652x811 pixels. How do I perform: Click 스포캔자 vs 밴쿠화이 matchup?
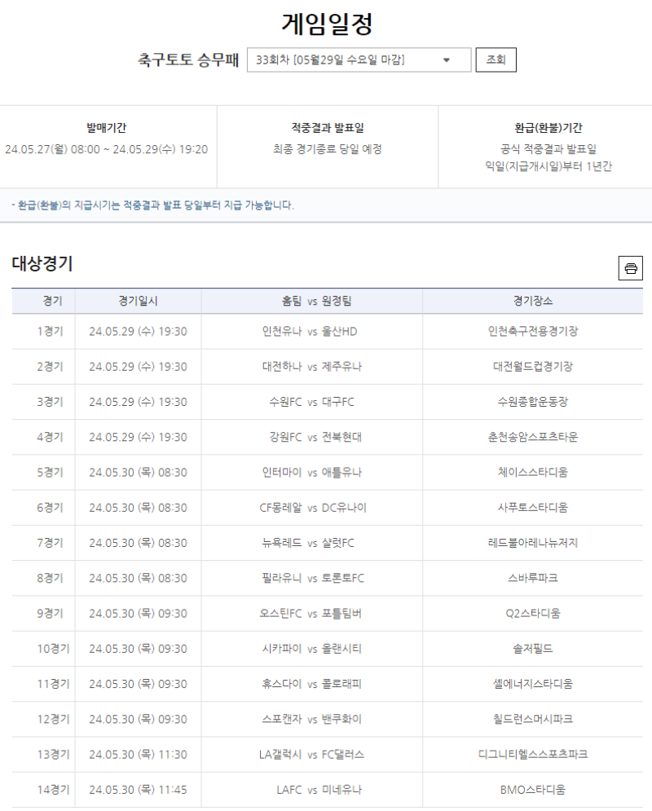pos(312,719)
